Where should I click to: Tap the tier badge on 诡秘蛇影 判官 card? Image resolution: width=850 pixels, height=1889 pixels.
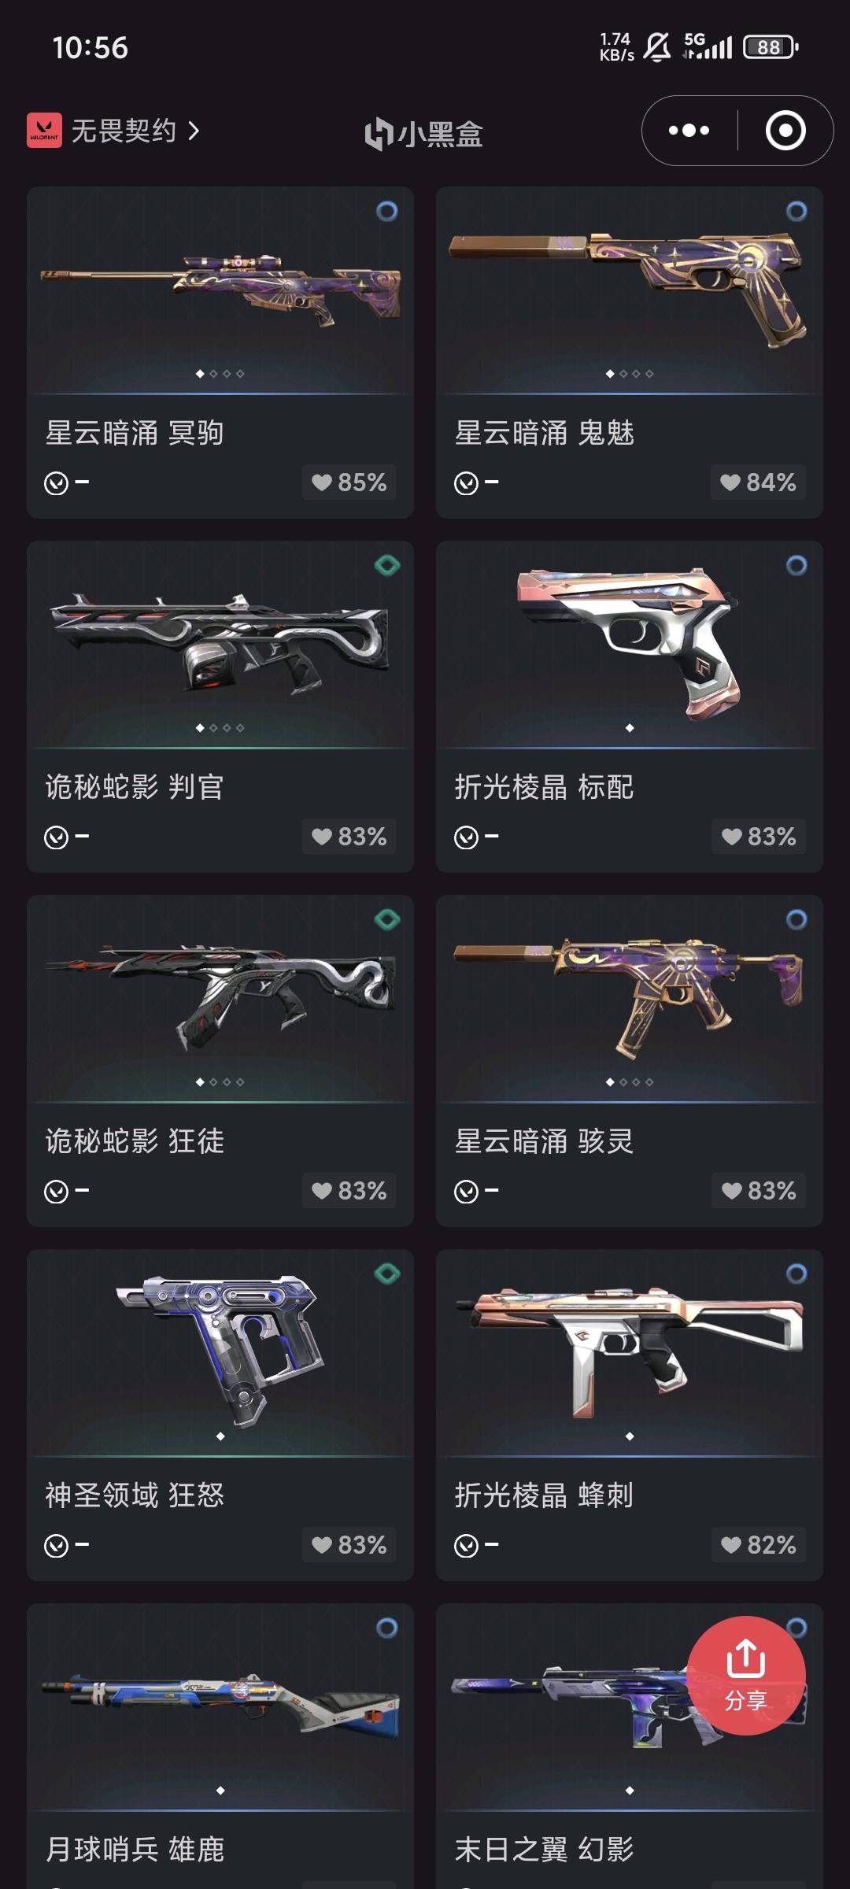(386, 565)
